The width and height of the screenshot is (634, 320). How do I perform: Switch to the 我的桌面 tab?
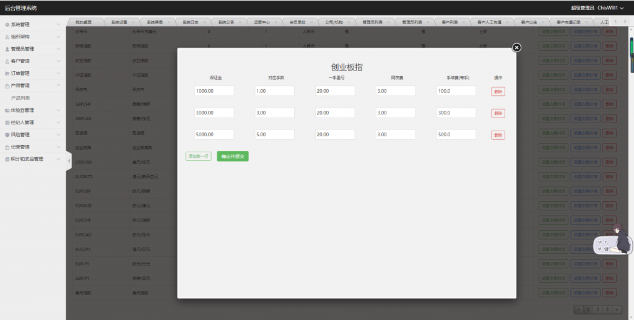pos(84,22)
